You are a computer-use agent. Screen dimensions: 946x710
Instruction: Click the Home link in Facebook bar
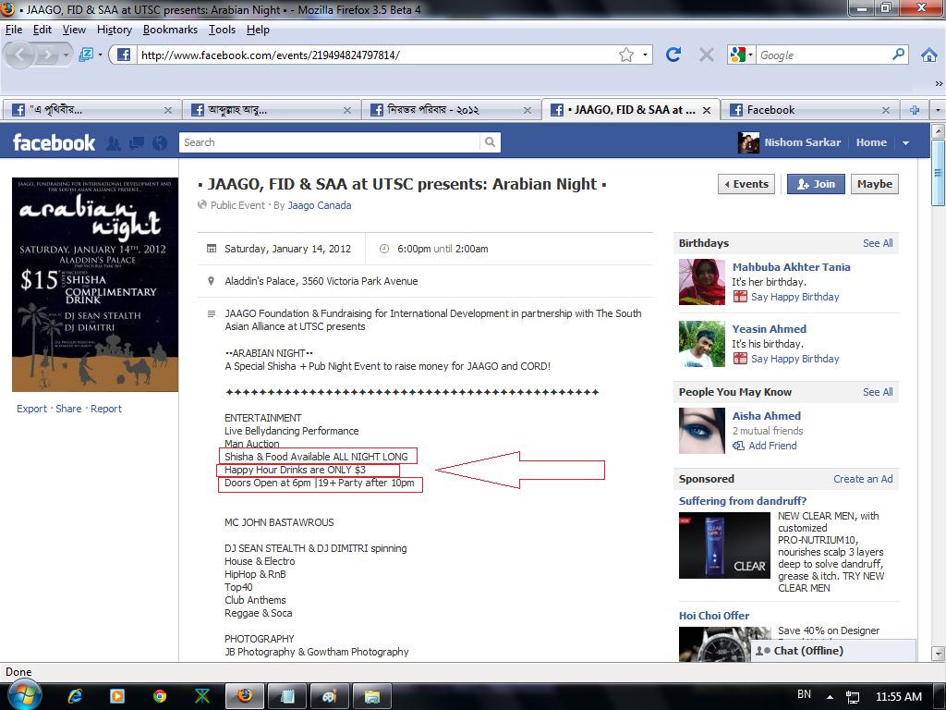(871, 142)
